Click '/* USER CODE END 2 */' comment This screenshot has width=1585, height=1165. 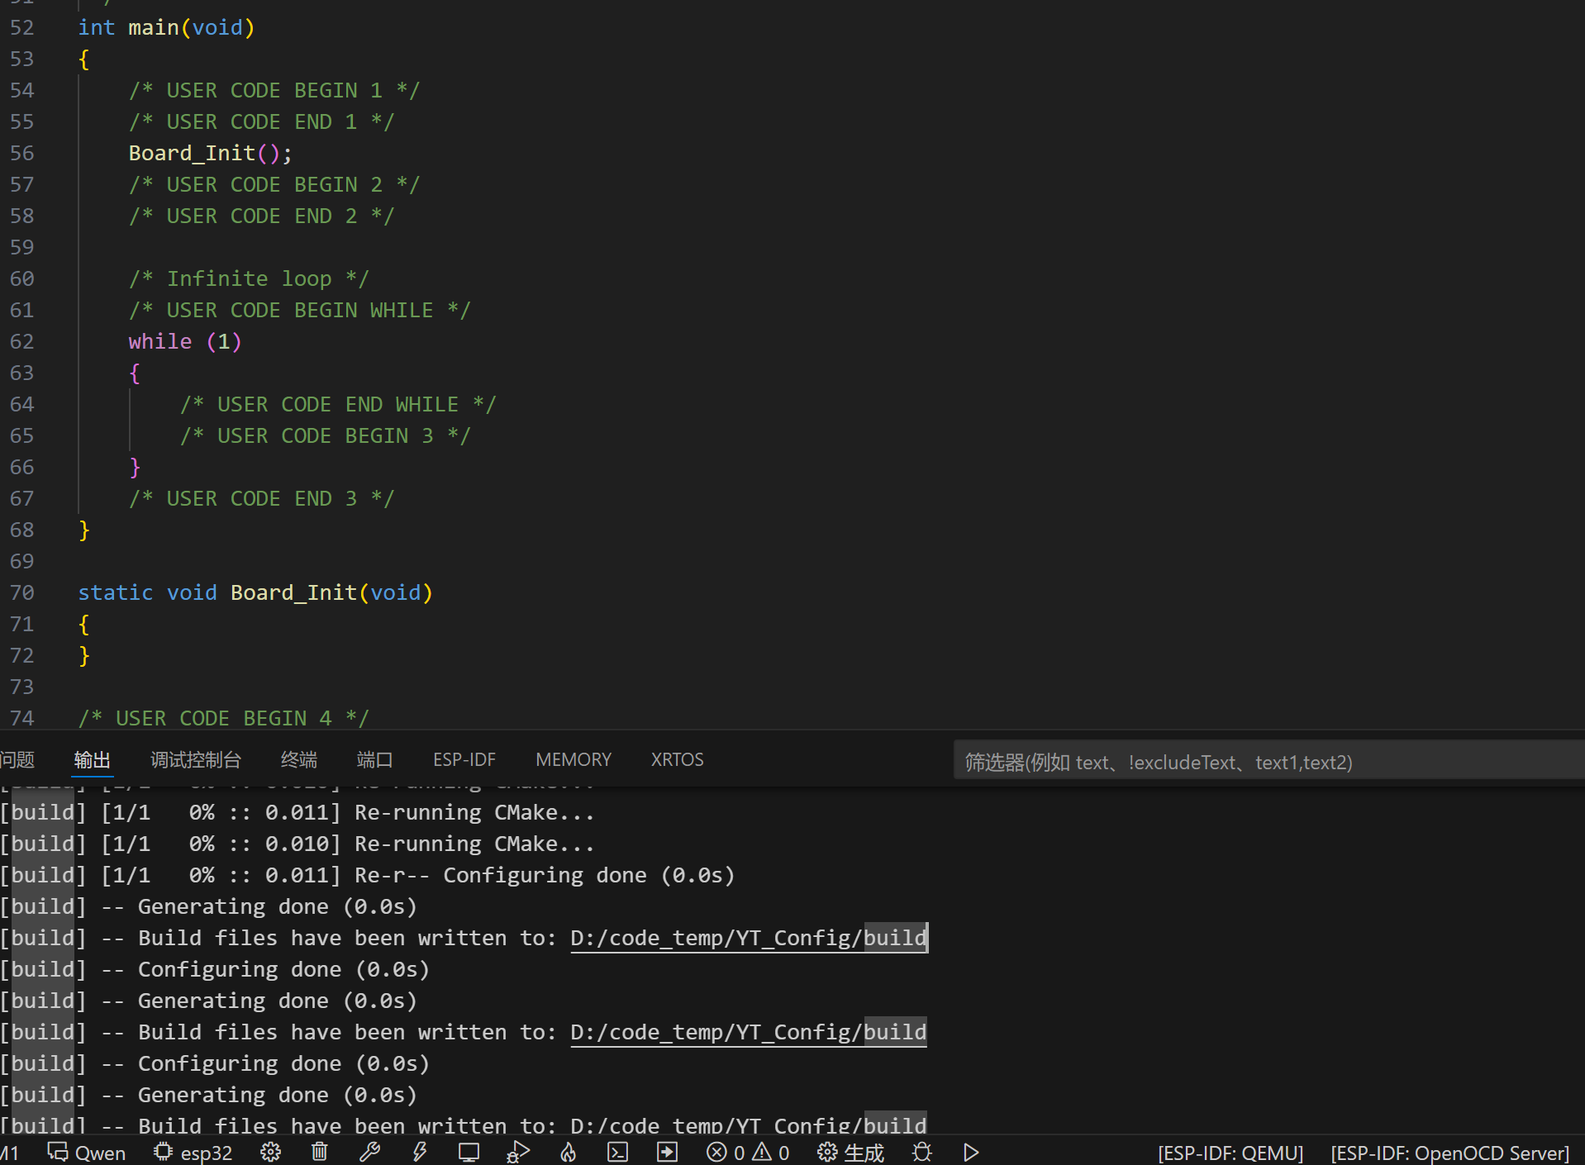point(261,216)
